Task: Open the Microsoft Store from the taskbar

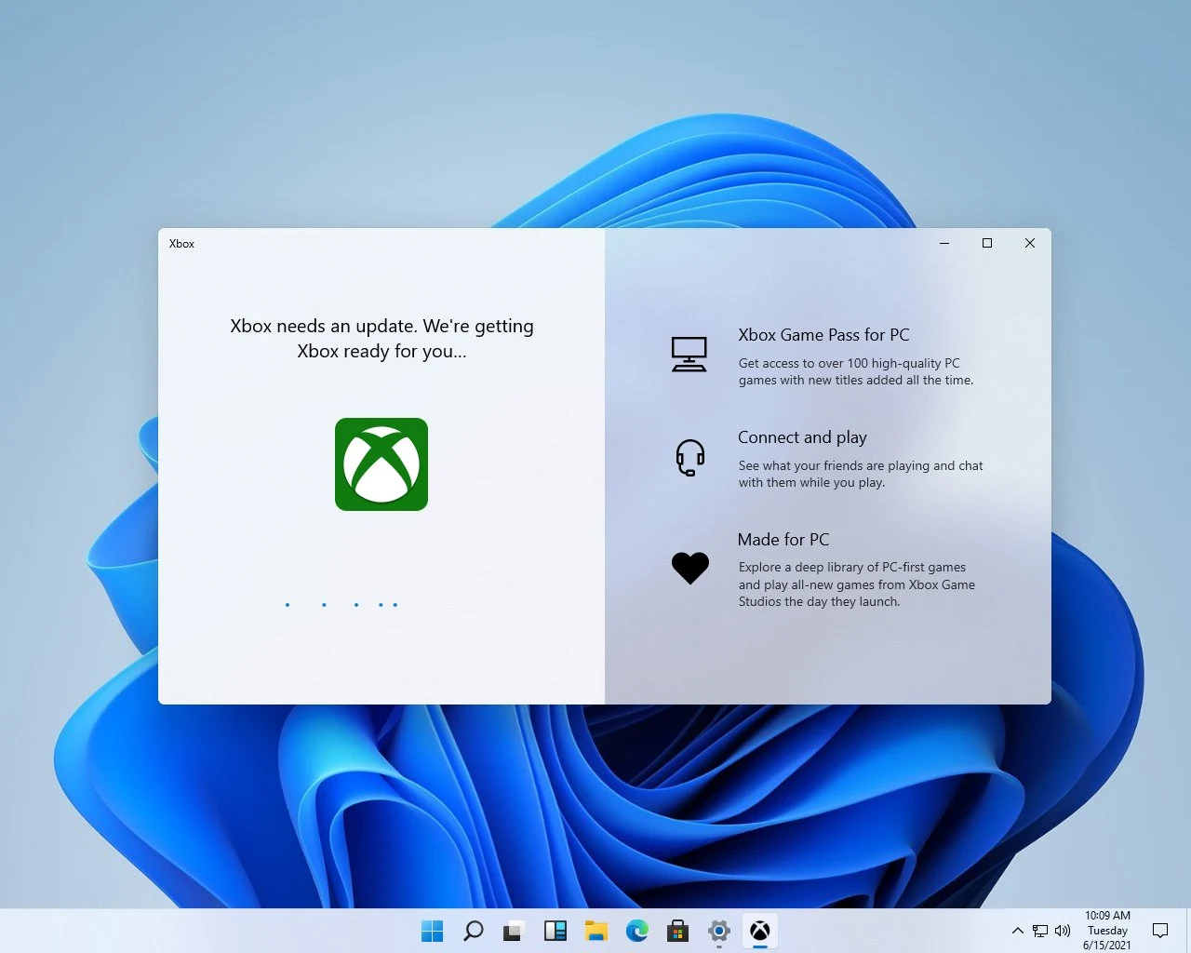Action: click(677, 931)
